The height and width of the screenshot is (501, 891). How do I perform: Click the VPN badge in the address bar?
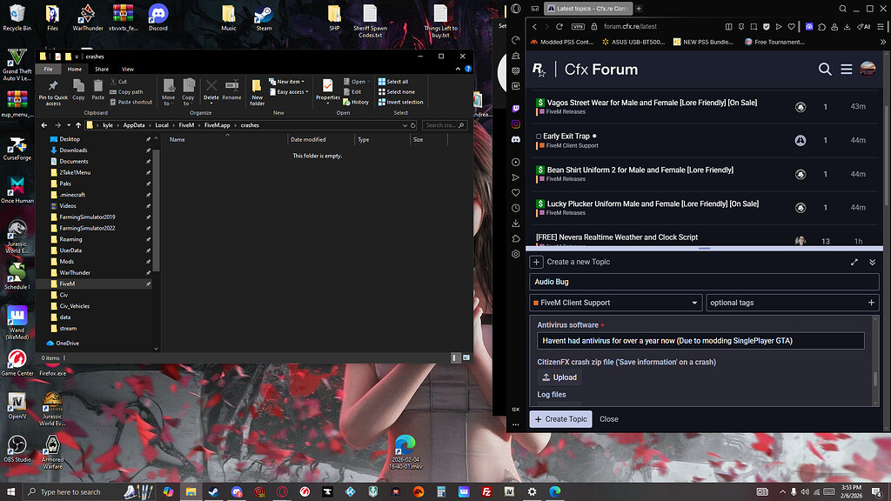578,27
